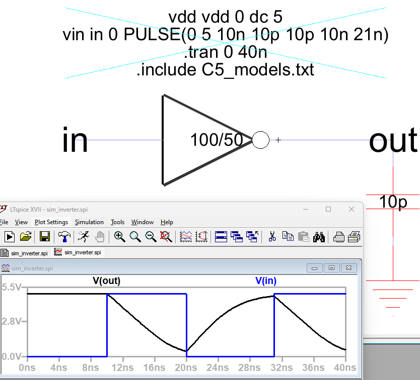Click the V(in) trace label
Viewport: 420px width, 380px height.
pyautogui.click(x=265, y=281)
